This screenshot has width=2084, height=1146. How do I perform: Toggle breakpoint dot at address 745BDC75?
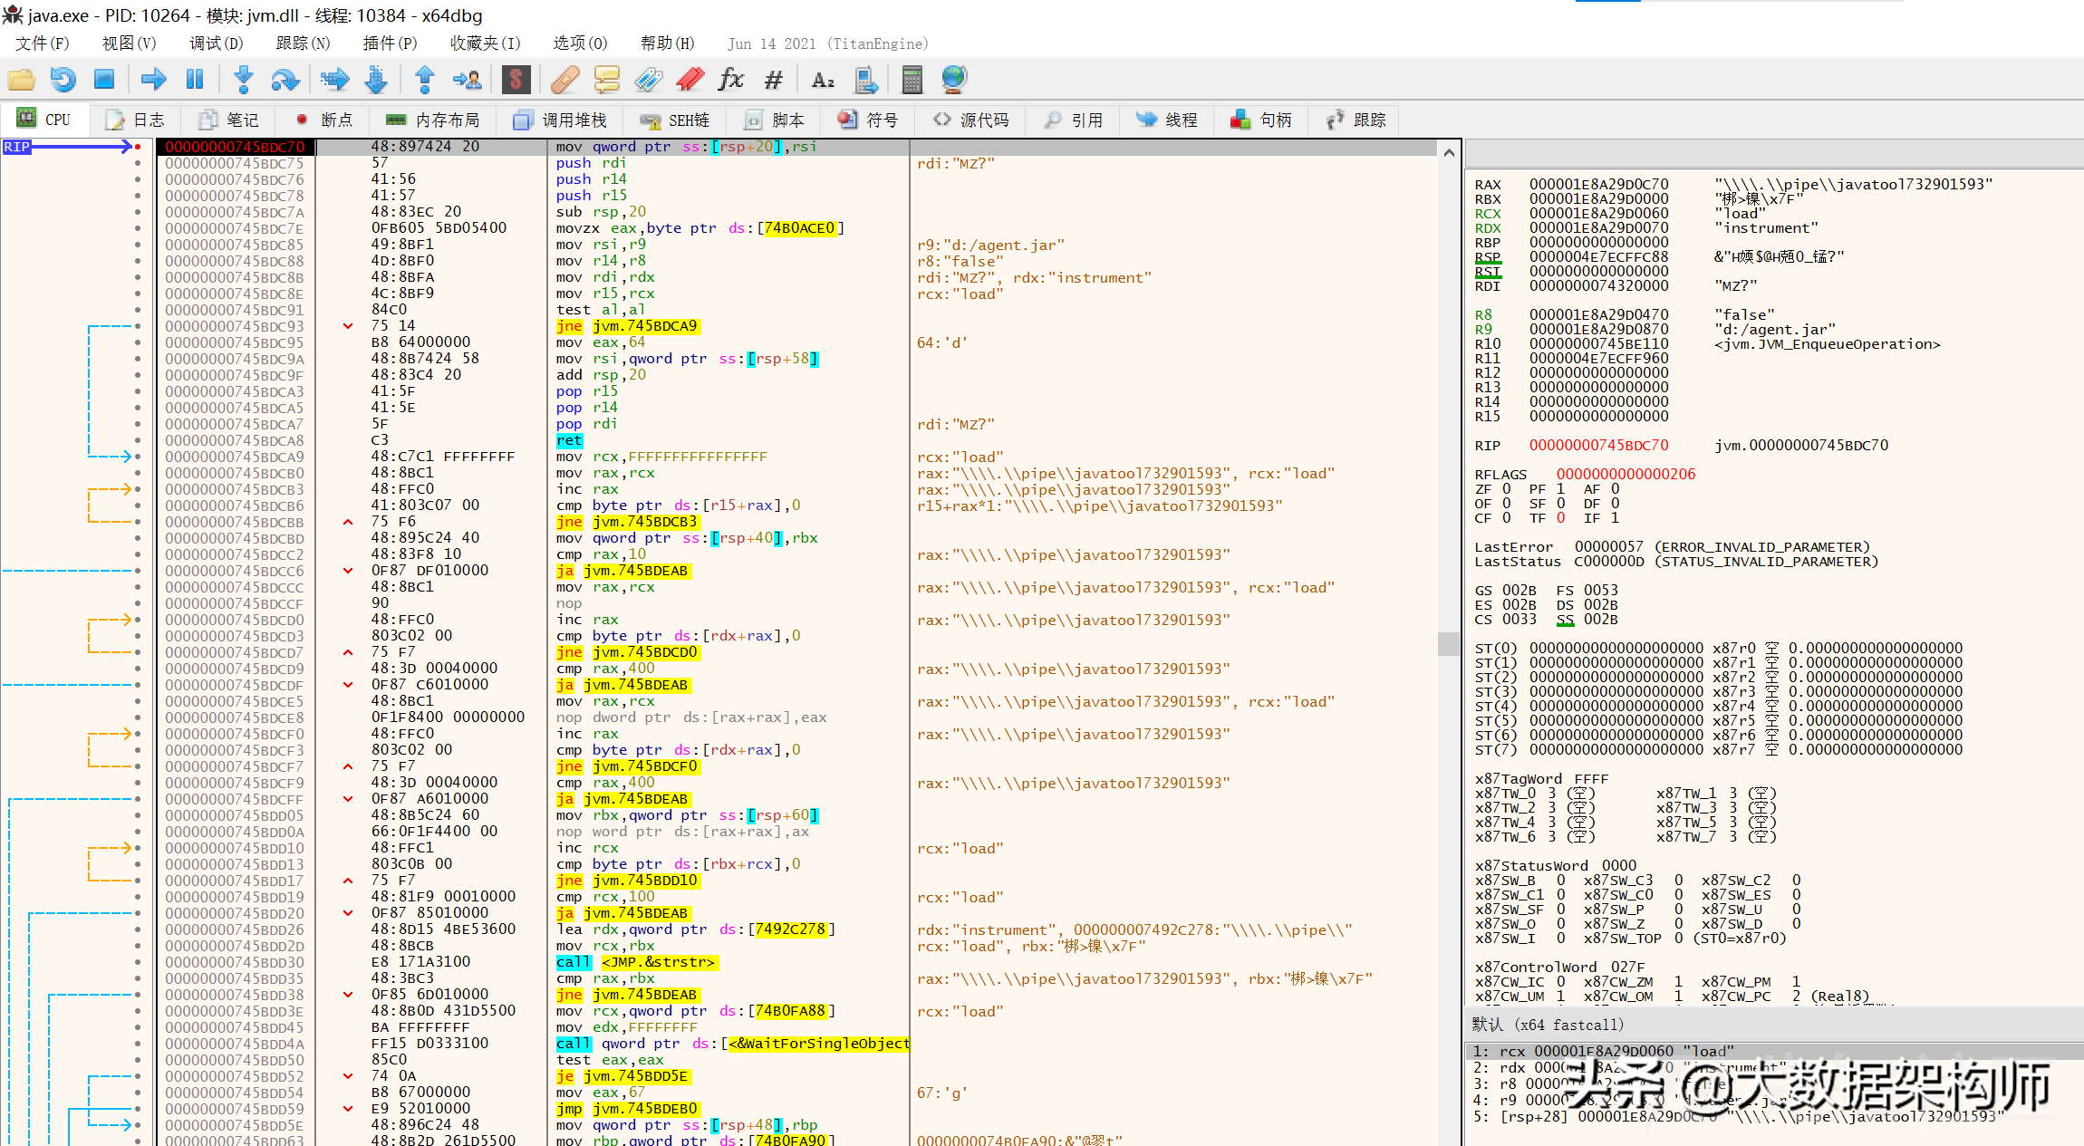[x=138, y=163]
